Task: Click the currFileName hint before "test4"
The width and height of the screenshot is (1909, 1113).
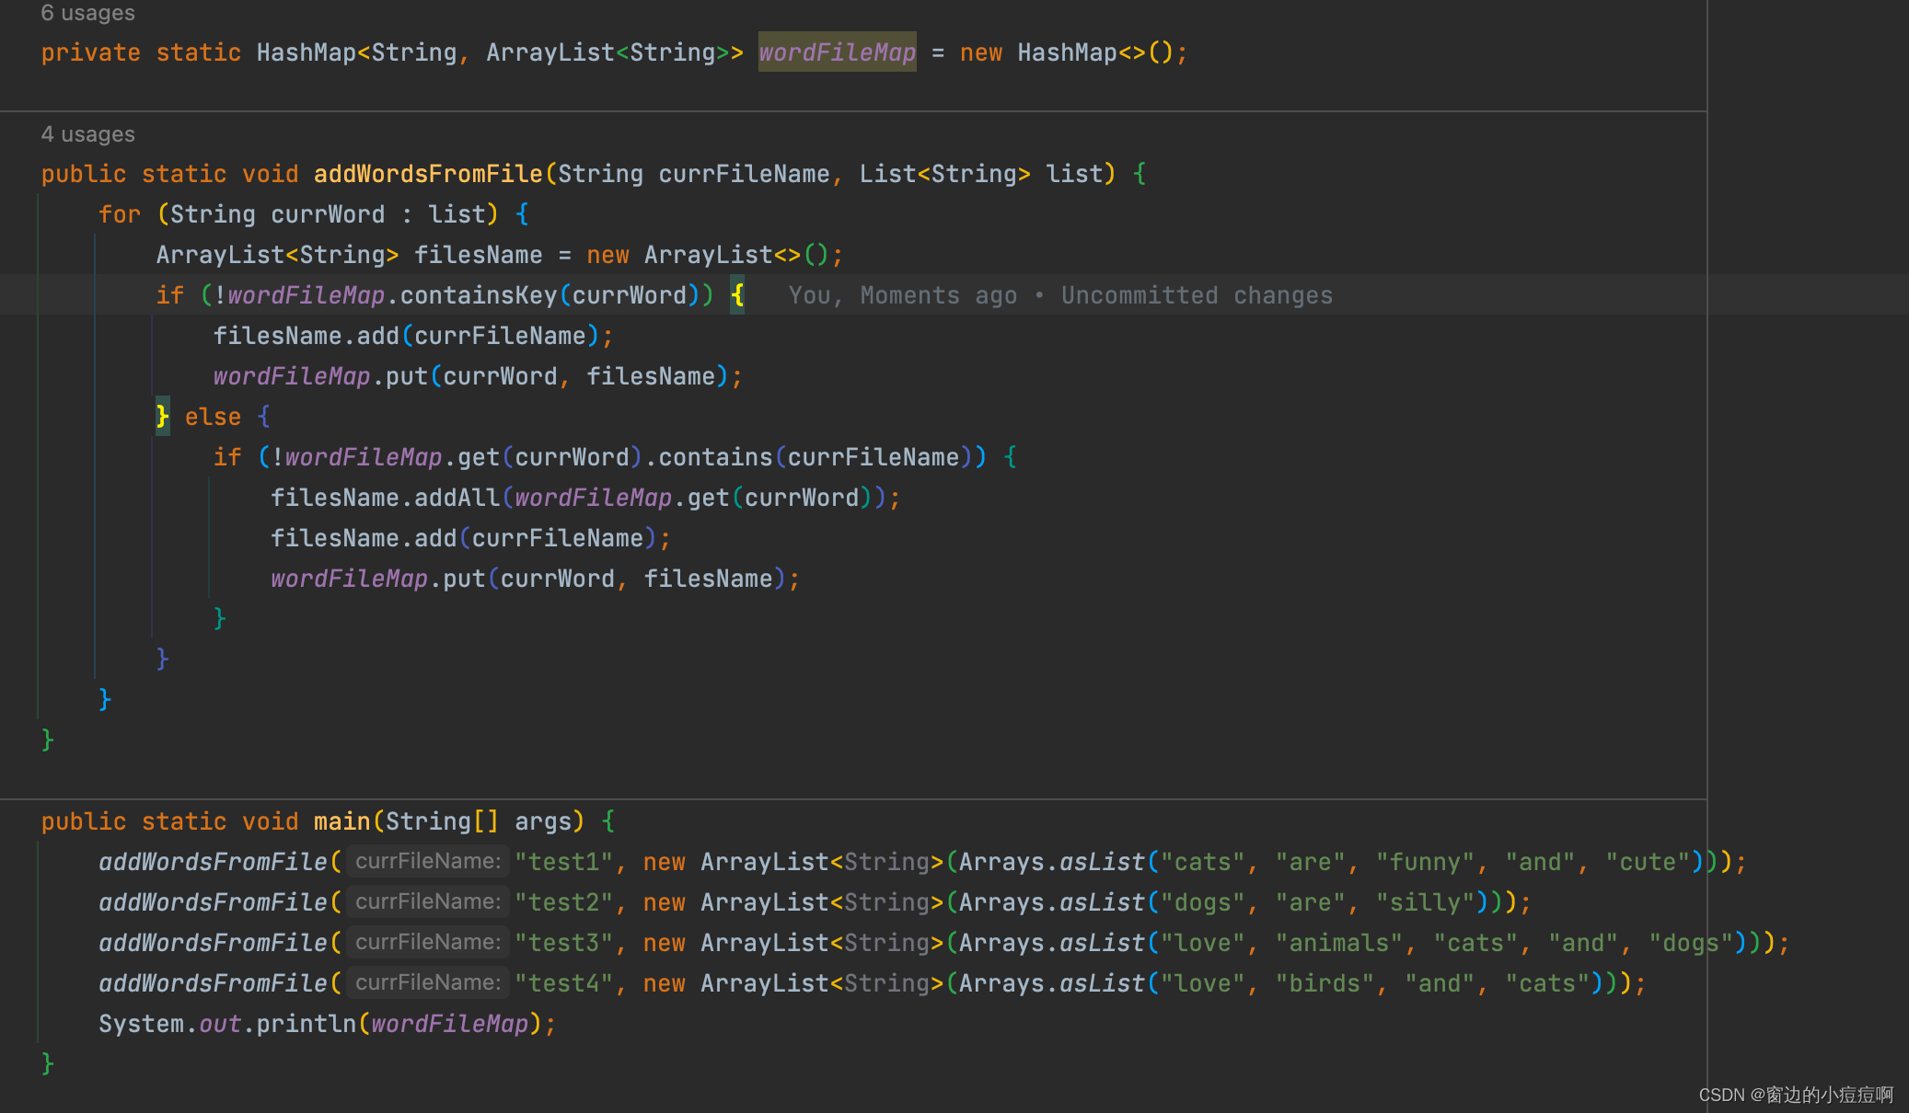Action: pyautogui.click(x=428, y=983)
